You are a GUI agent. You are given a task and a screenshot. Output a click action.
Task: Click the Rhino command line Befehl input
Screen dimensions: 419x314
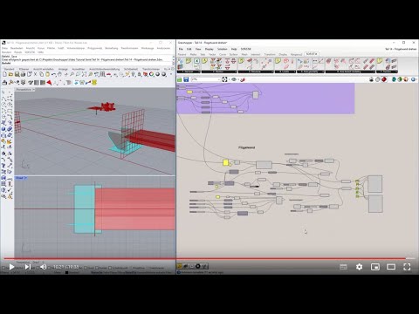(87, 63)
